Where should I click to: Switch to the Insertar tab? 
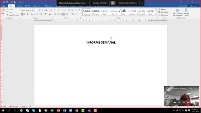(19, 6)
